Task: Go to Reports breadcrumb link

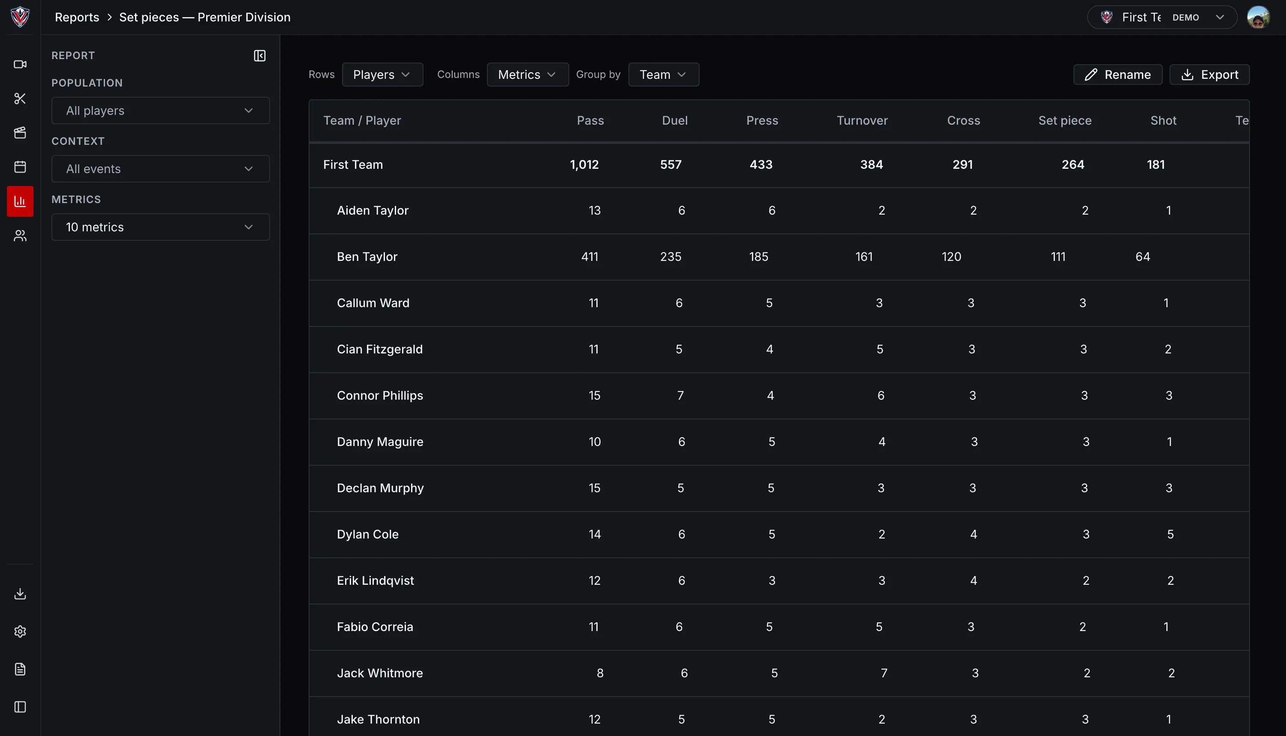Action: tap(77, 17)
